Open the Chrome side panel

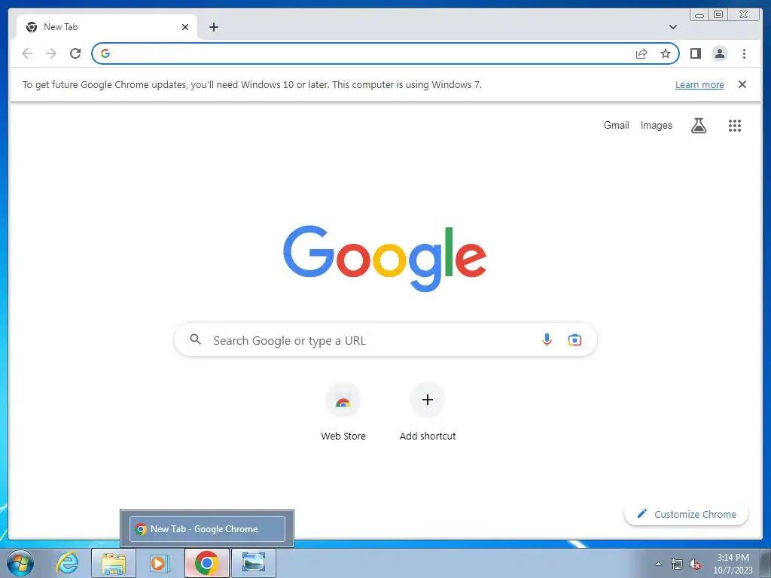pos(695,53)
